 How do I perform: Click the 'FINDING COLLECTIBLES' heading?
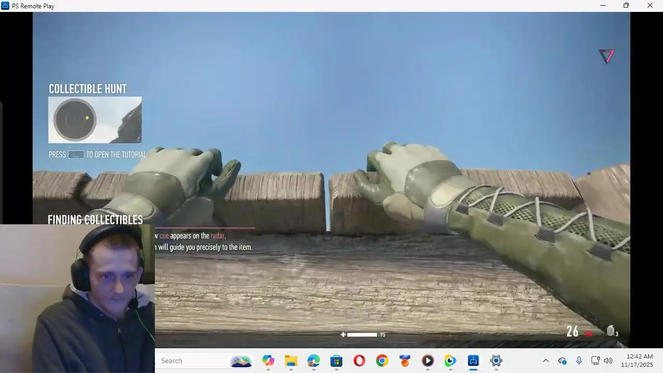coord(95,220)
